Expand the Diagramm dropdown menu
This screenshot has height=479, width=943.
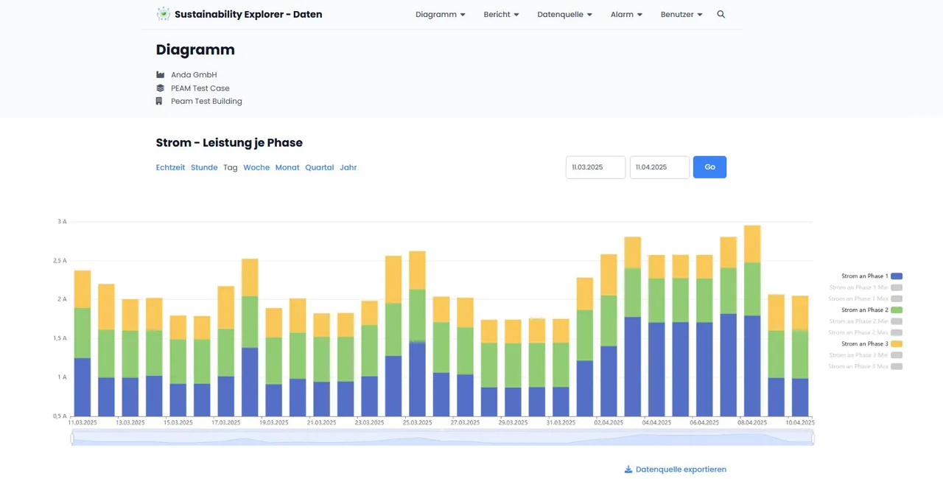point(440,14)
